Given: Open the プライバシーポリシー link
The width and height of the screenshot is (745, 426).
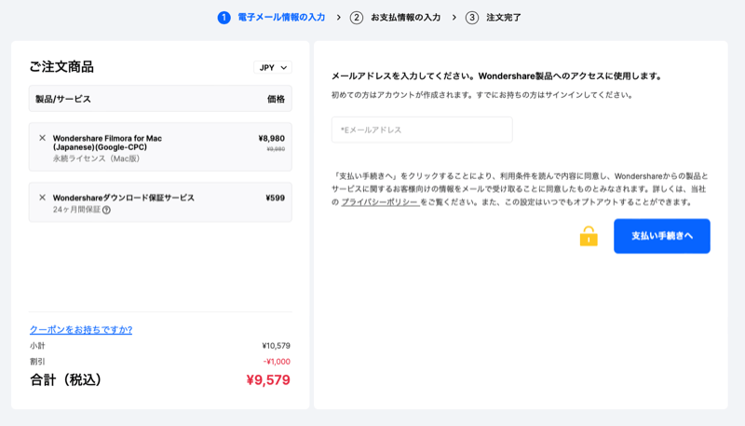Looking at the screenshot, I should [x=380, y=202].
